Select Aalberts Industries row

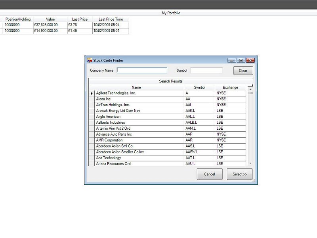point(167,123)
